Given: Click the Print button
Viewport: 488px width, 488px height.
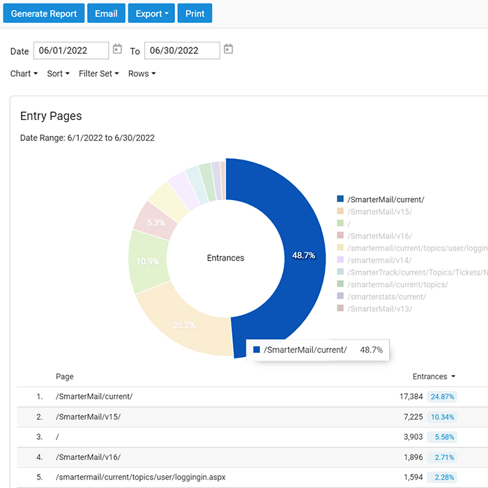Looking at the screenshot, I should point(195,13).
